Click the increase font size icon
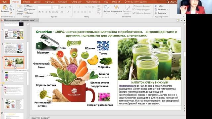Viewport: 212px width, 119px height. [62, 7]
